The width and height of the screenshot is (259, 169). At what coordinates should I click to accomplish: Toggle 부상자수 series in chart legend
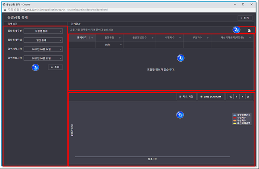point(241,121)
